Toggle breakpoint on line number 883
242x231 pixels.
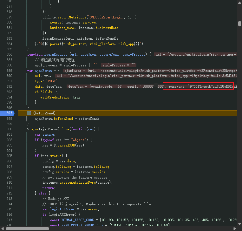click(x=9, y=38)
